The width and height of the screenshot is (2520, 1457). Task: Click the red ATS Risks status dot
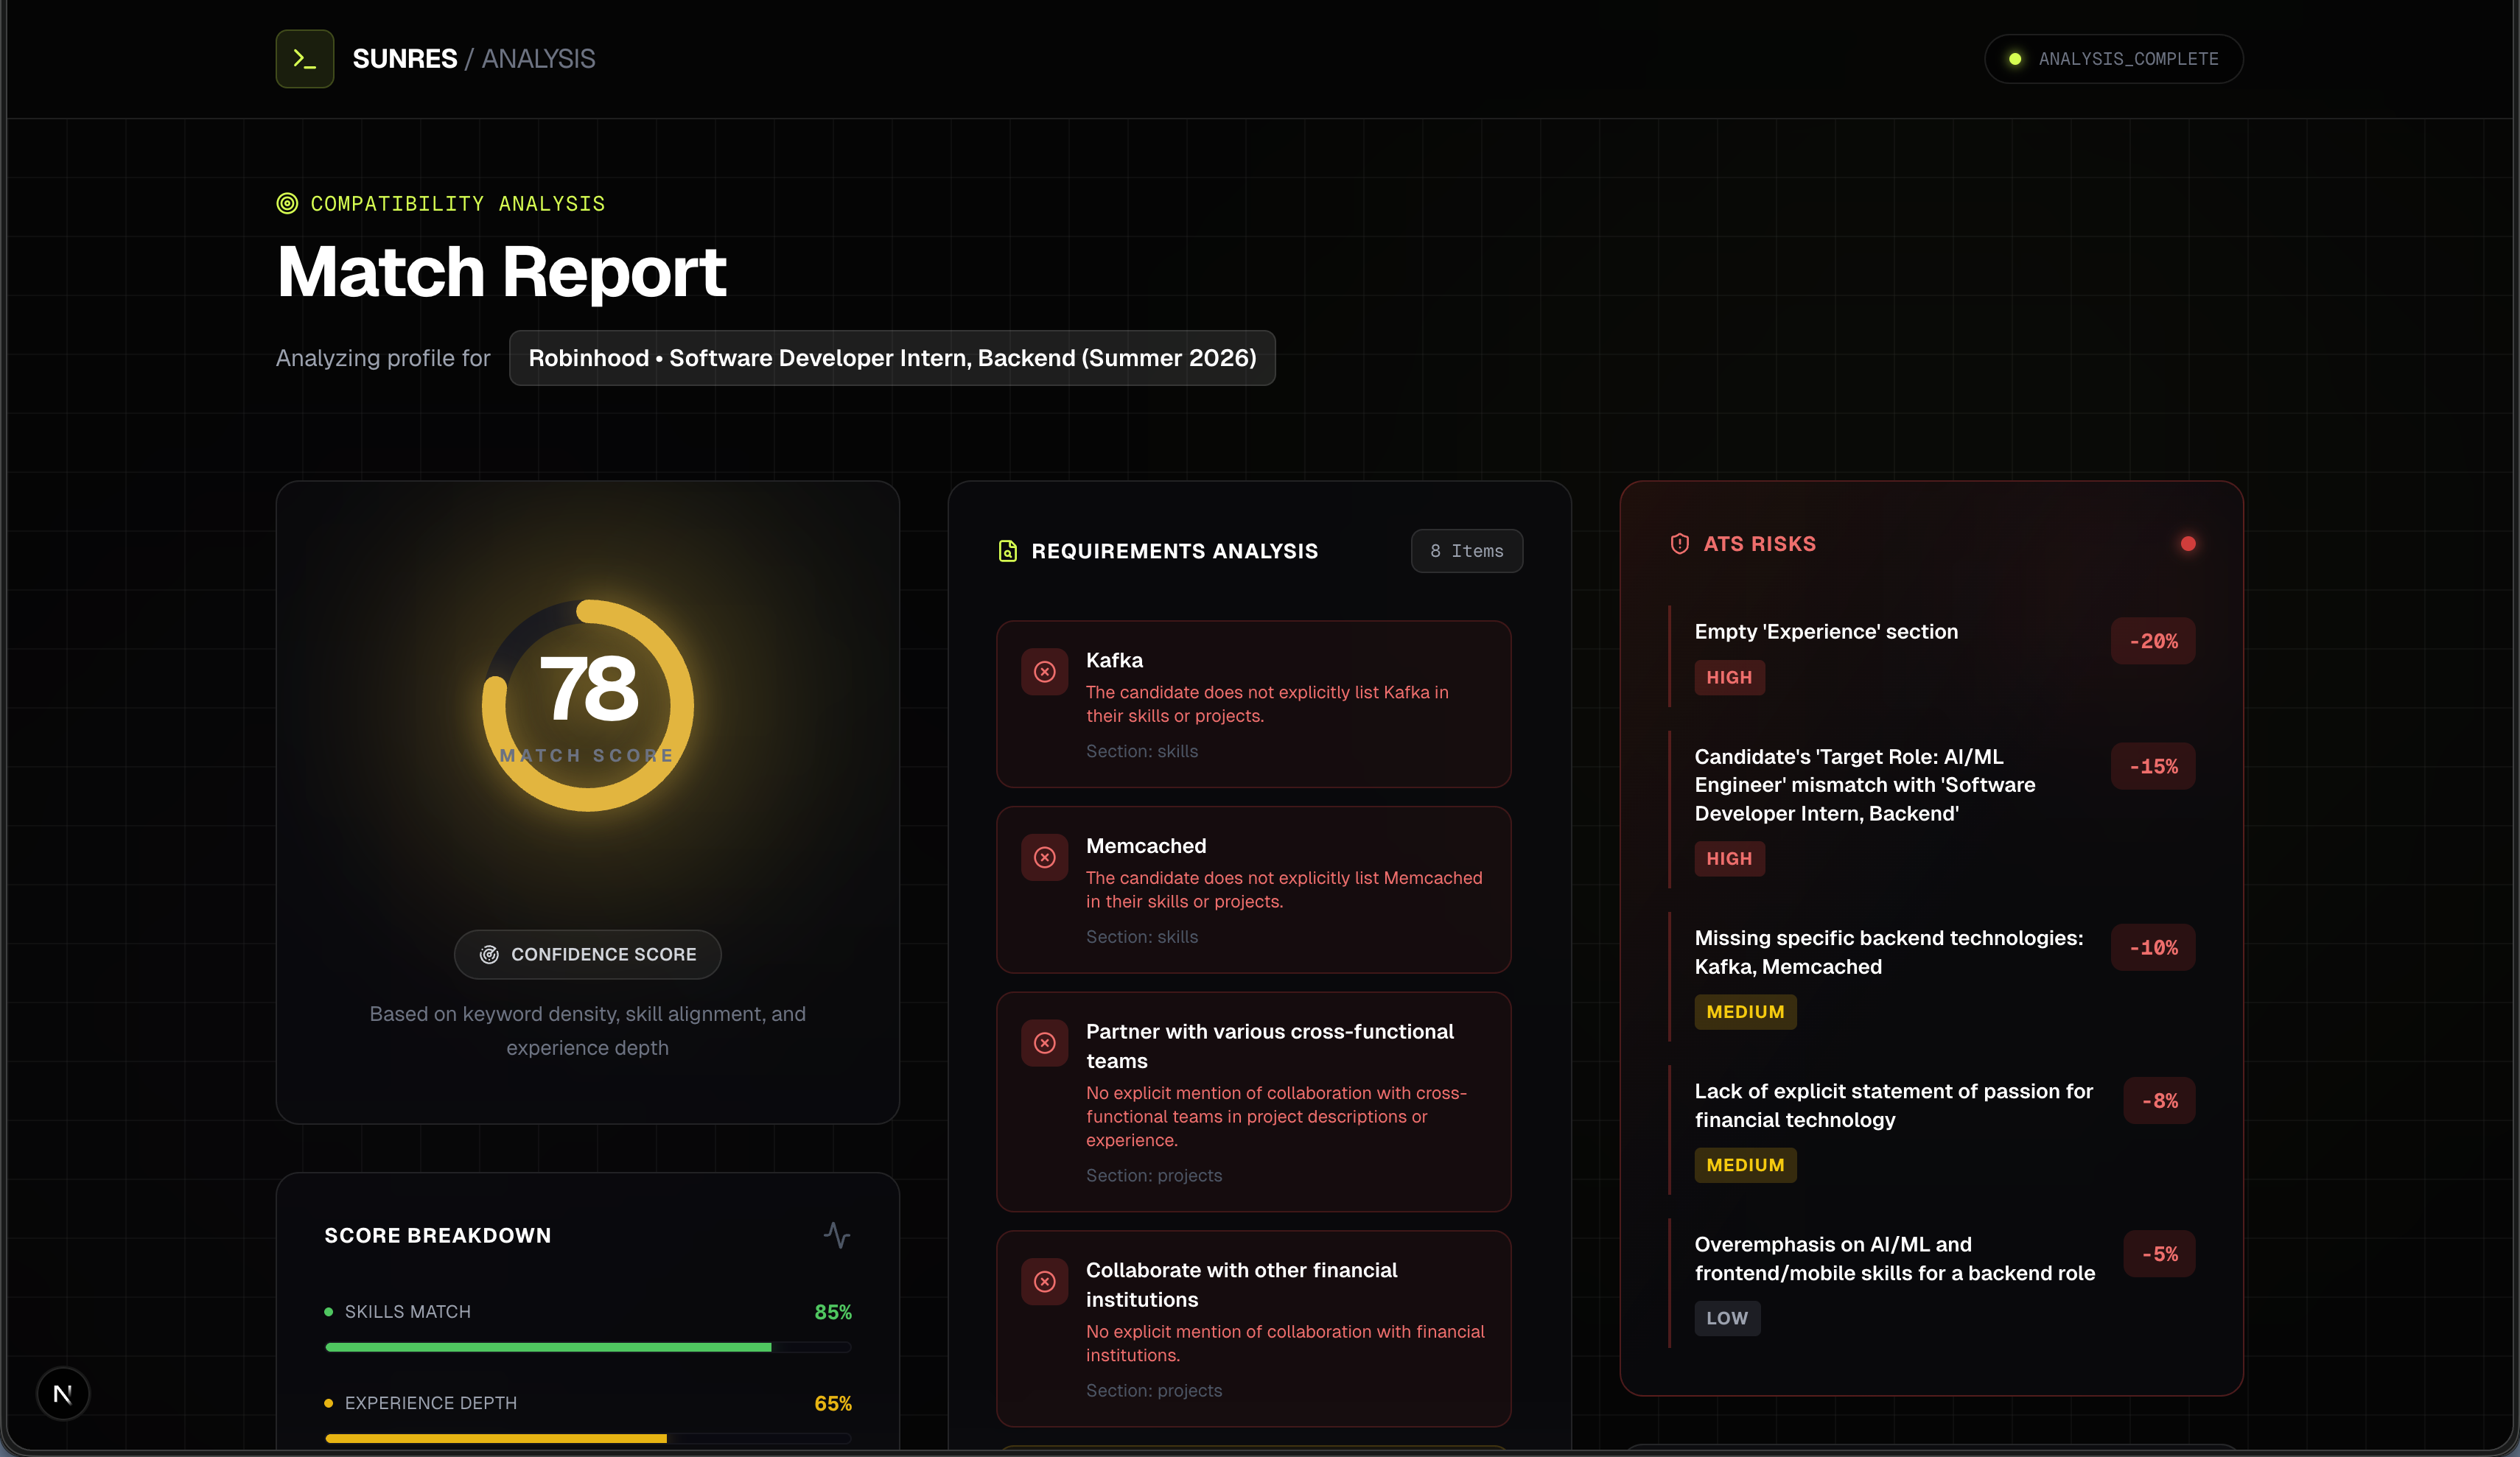click(2188, 544)
